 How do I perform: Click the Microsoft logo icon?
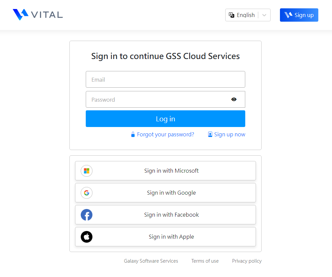coord(87,171)
